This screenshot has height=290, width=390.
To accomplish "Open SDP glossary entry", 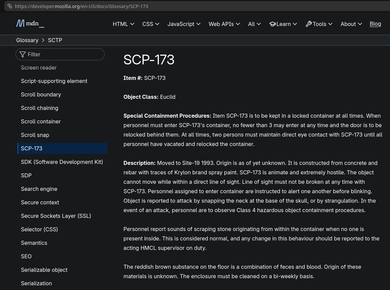I will (x=26, y=175).
